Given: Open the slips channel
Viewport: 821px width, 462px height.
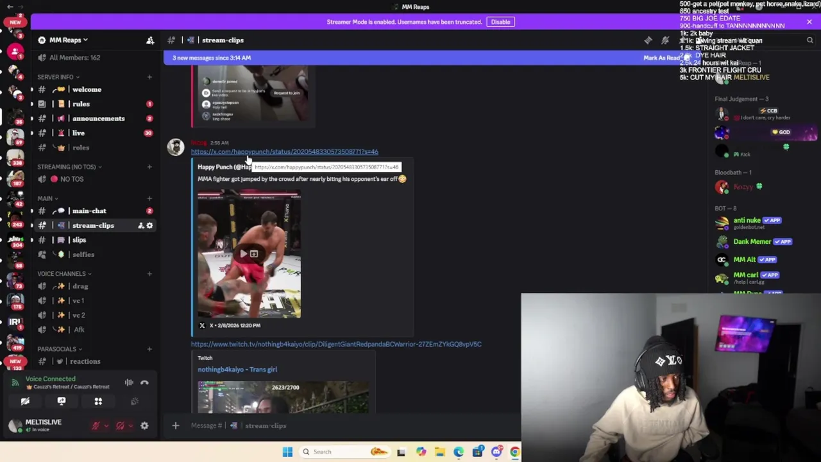Looking at the screenshot, I should [94, 240].
